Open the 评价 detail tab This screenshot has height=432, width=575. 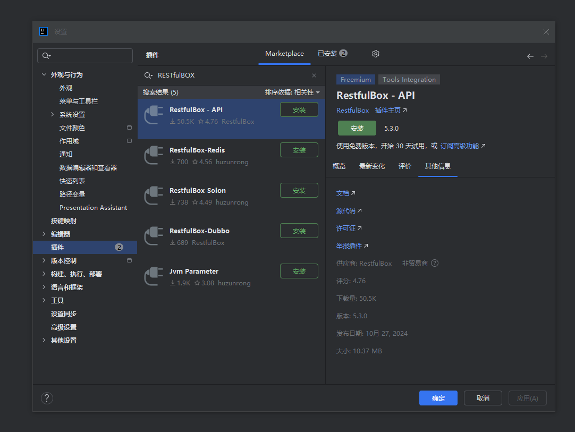(405, 166)
